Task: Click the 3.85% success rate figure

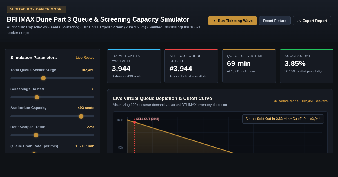Action: point(295,63)
